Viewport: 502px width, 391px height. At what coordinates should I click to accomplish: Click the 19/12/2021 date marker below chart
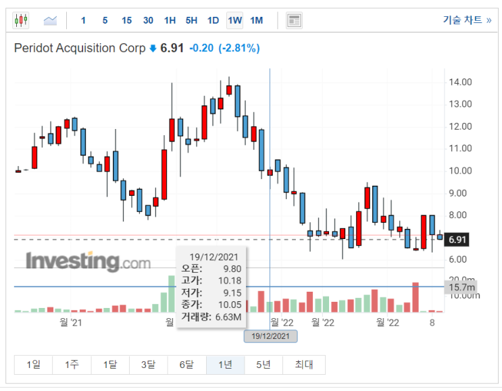click(x=270, y=336)
